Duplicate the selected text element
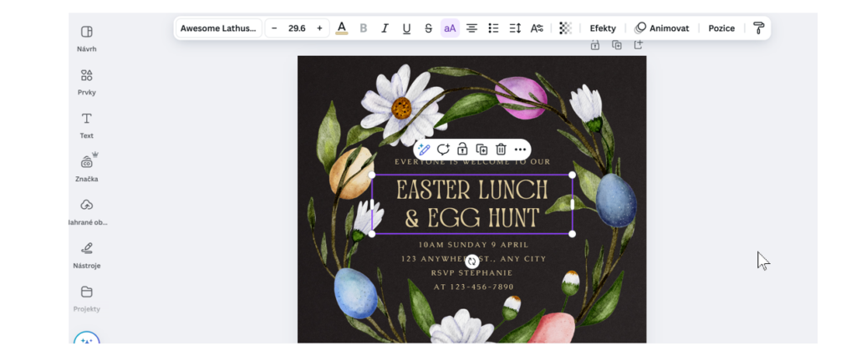This screenshot has width=856, height=361. click(481, 149)
